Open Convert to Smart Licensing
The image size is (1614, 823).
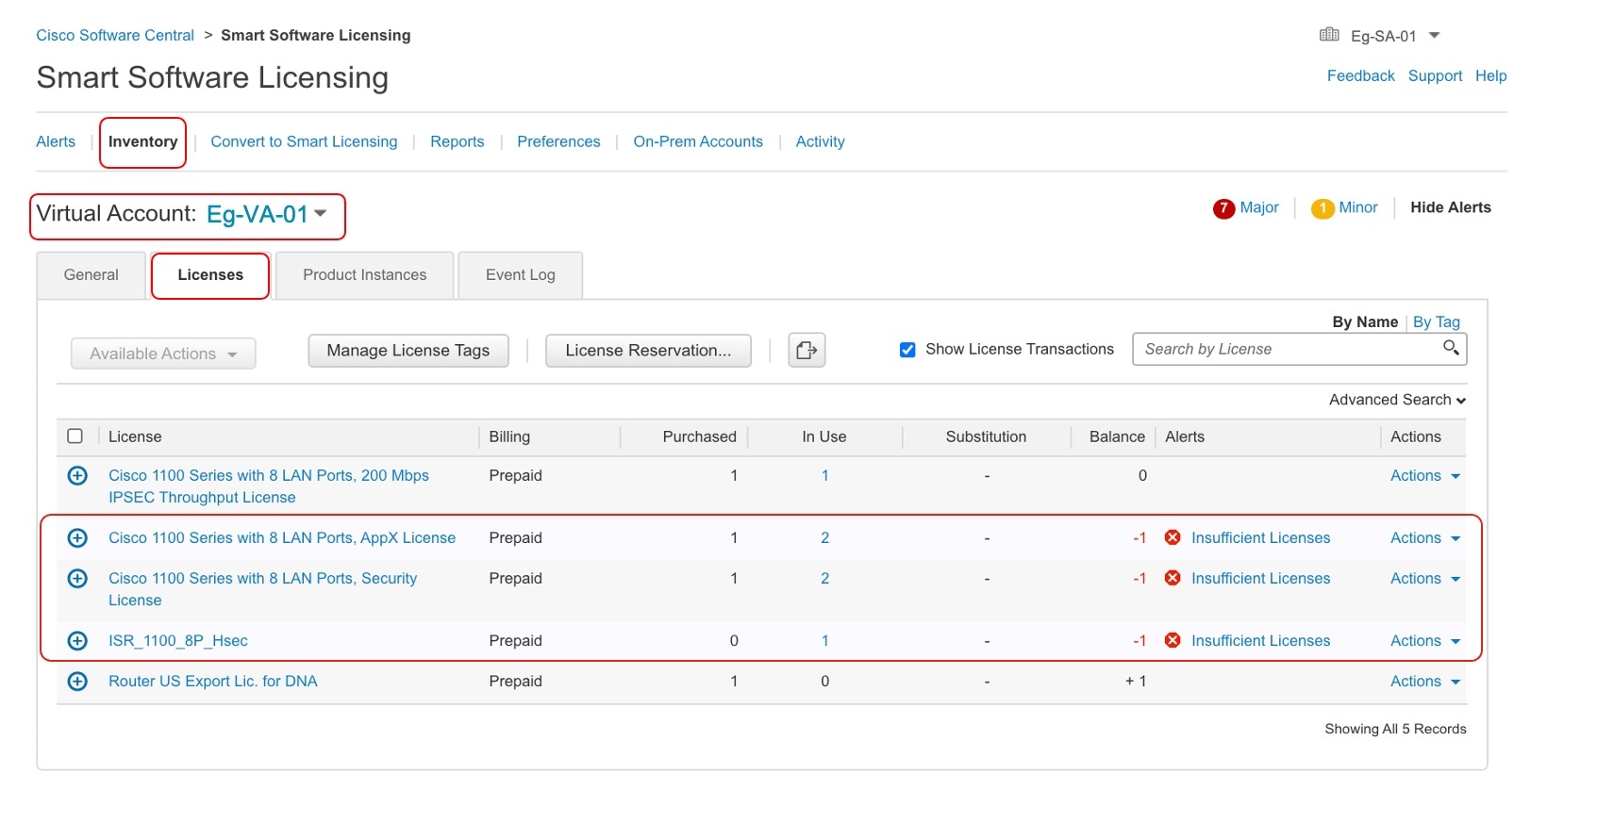(304, 141)
